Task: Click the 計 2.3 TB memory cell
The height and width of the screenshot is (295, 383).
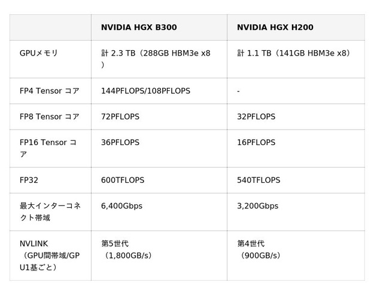Action: pos(156,59)
